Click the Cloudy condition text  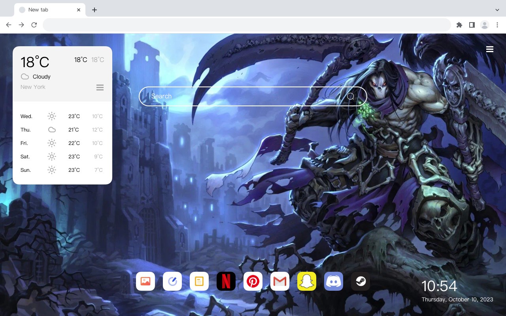[x=42, y=77]
